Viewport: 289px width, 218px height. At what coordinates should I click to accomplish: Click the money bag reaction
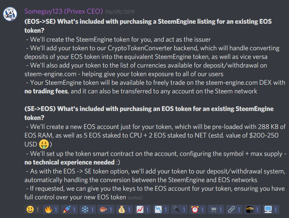coord(124,209)
